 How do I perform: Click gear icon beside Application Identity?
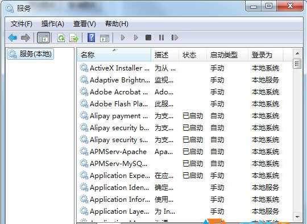tap(84, 188)
